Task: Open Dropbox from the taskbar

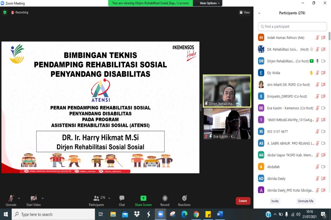Action: point(137,214)
